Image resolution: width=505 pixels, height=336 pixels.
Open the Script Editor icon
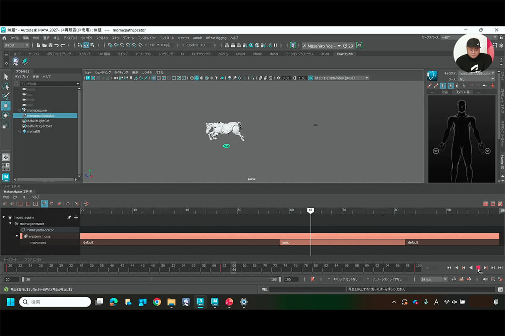click(500, 289)
